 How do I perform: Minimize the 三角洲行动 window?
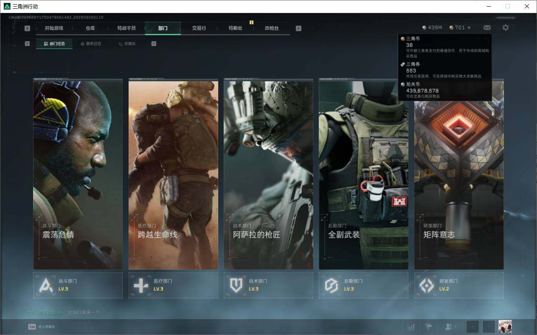click(489, 6)
